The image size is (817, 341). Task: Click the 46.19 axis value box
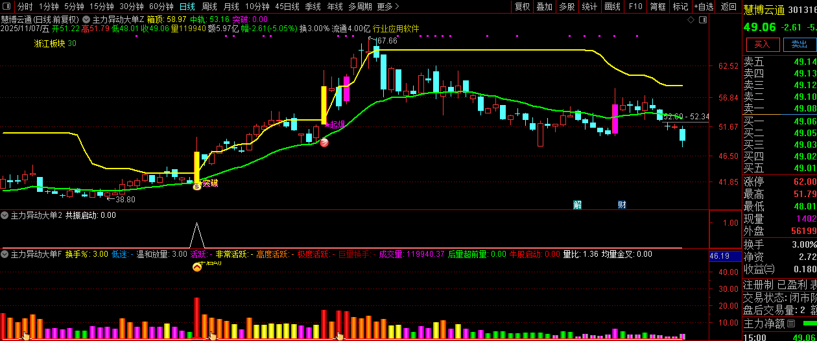(725, 256)
